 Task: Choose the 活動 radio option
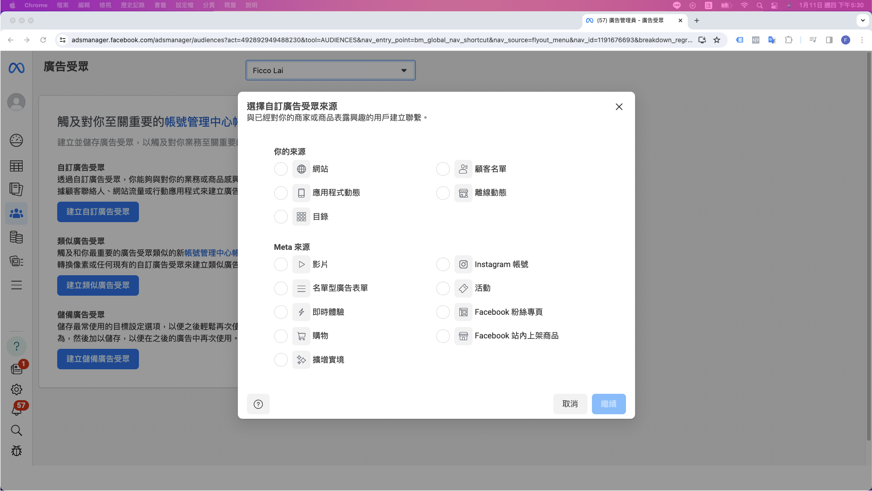(443, 288)
